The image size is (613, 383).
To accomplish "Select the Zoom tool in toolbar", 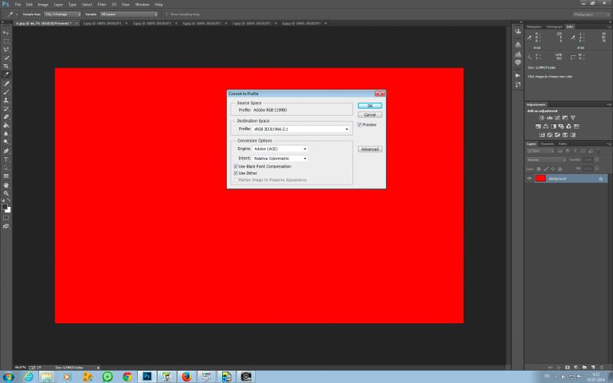I will point(6,194).
